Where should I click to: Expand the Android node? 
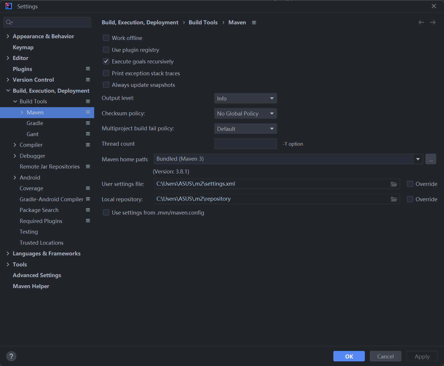point(15,177)
